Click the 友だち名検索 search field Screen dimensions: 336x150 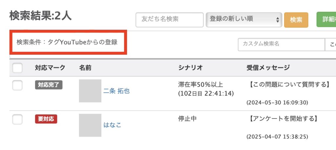(169, 20)
